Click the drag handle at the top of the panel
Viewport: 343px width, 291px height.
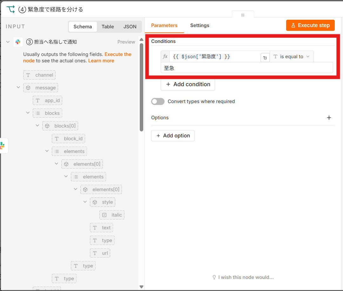[243, 15]
